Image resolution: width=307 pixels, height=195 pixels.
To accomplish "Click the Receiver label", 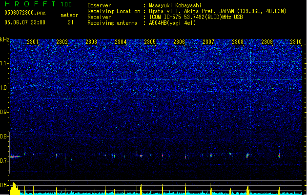I will 99,17.
